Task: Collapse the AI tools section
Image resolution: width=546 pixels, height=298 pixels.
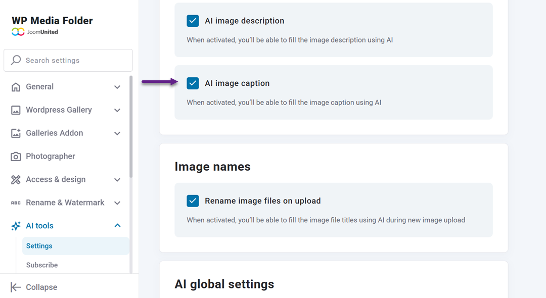Action: tap(117, 226)
